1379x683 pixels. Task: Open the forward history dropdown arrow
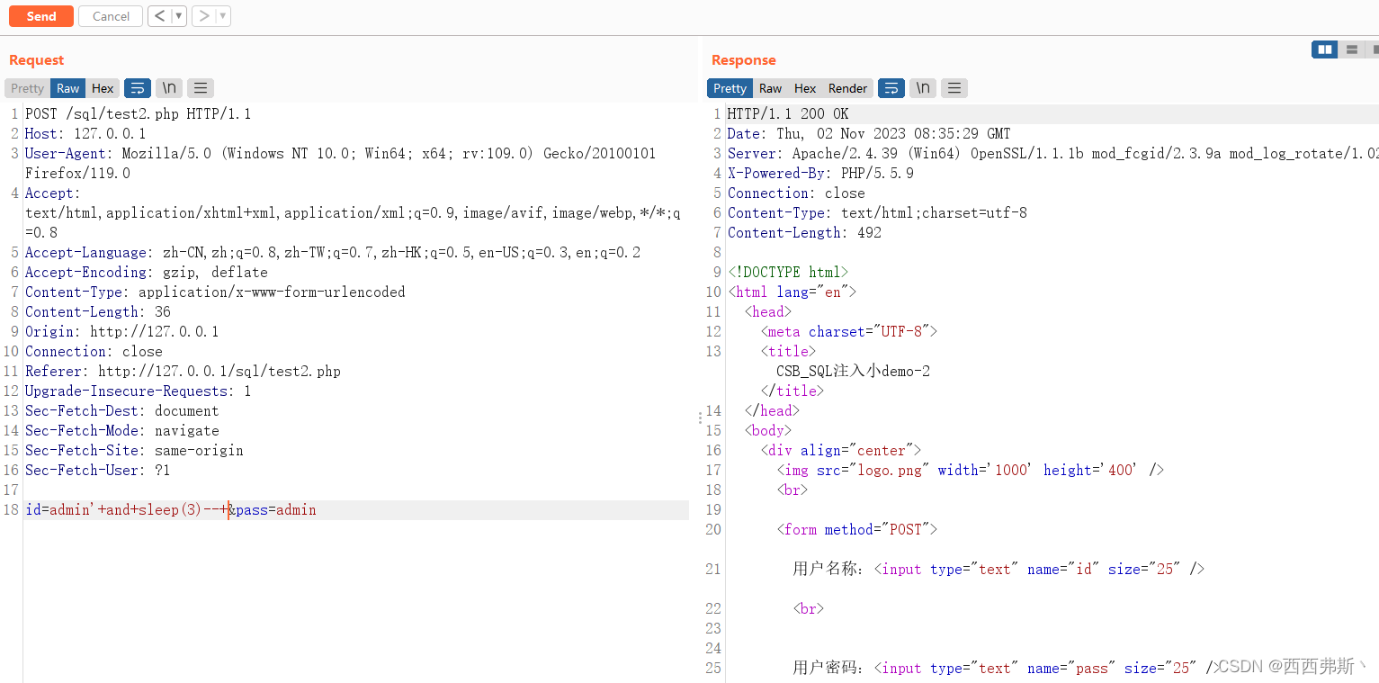coord(222,16)
